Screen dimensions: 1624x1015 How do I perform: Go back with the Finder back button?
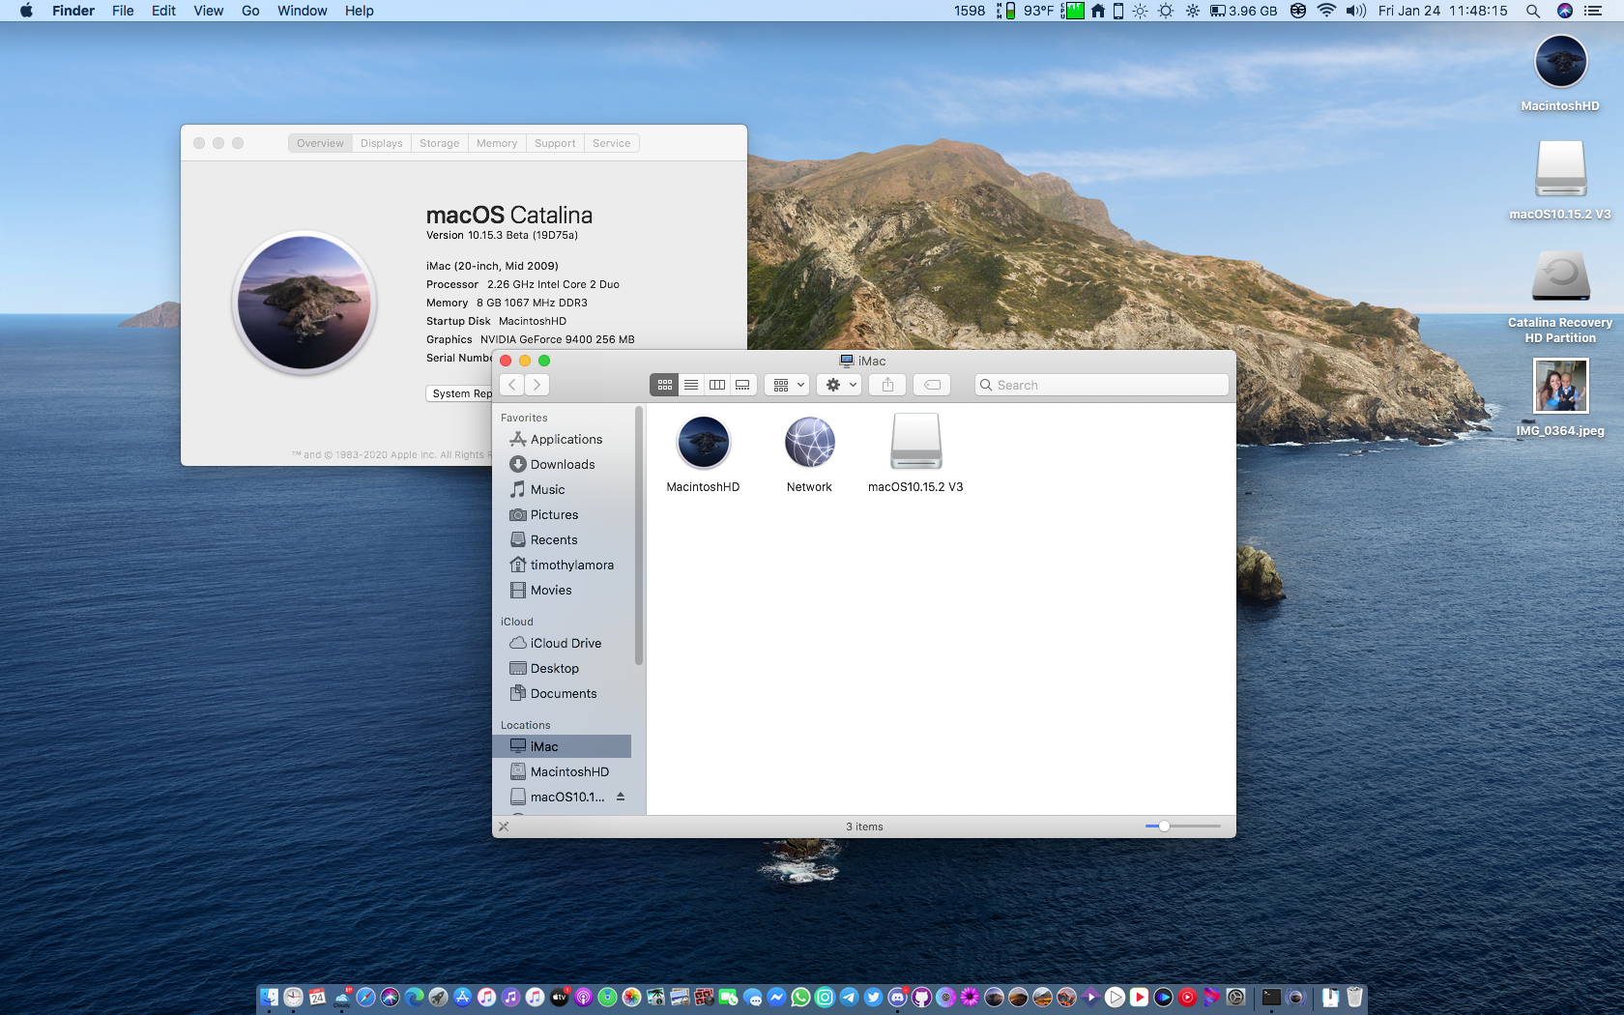pyautogui.click(x=512, y=385)
